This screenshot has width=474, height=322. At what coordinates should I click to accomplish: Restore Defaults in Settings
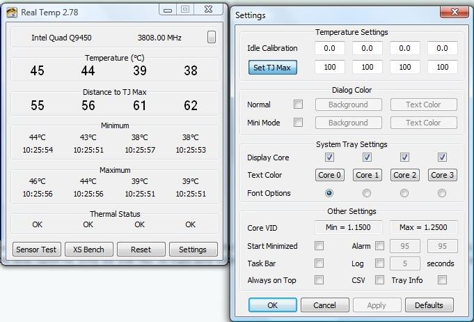point(429,305)
